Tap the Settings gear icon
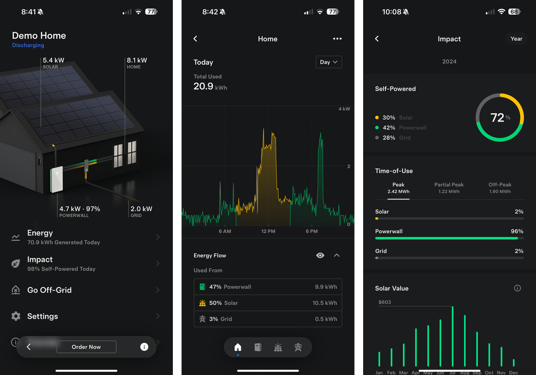Screen dimensions: 536x375 [16, 316]
